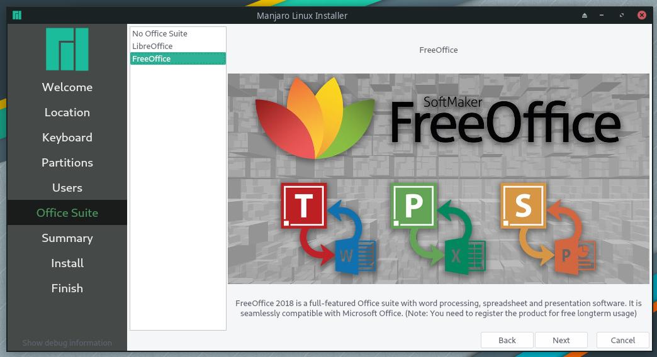This screenshot has width=657, height=357.
Task: Jump to the Summary step
Action: click(67, 238)
